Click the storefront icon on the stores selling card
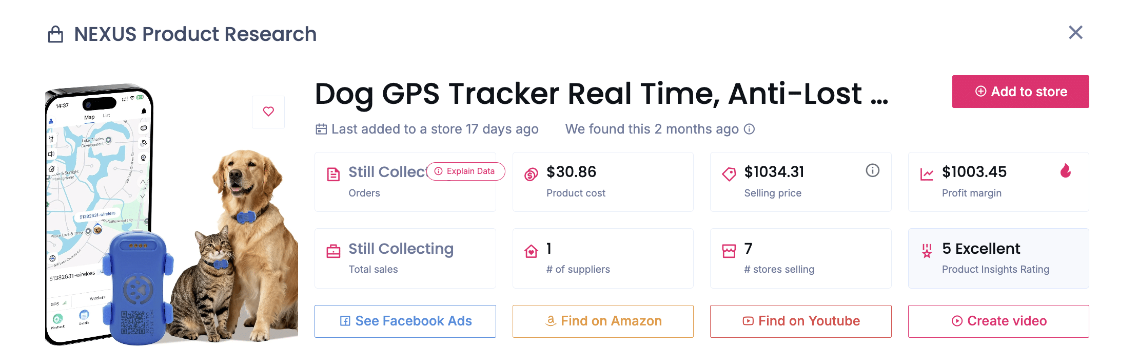Viewport: 1138px width, 350px height. click(728, 250)
